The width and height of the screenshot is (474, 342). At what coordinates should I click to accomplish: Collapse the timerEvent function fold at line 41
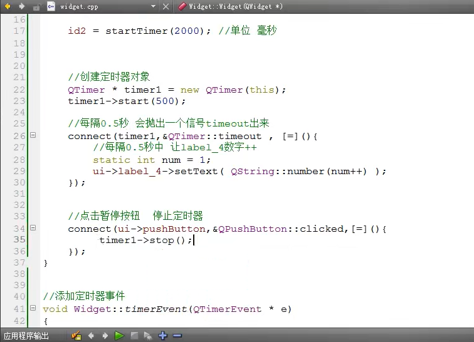tap(33, 308)
